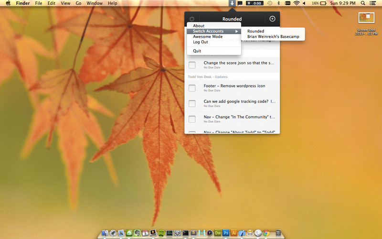Check off 'Nav – Change In The Community' to-do
The image size is (382, 239).
pyautogui.click(x=192, y=119)
